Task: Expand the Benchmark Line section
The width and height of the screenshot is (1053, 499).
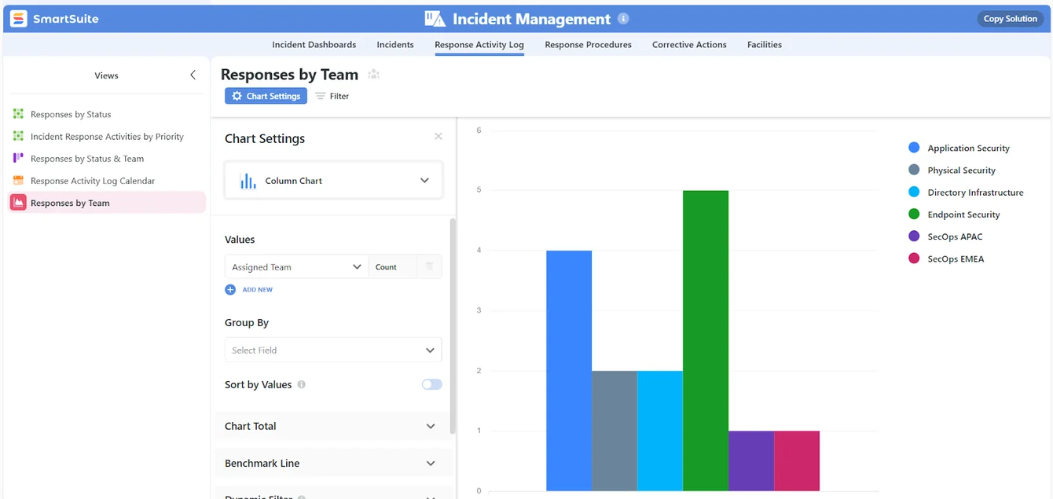Action: (333, 463)
